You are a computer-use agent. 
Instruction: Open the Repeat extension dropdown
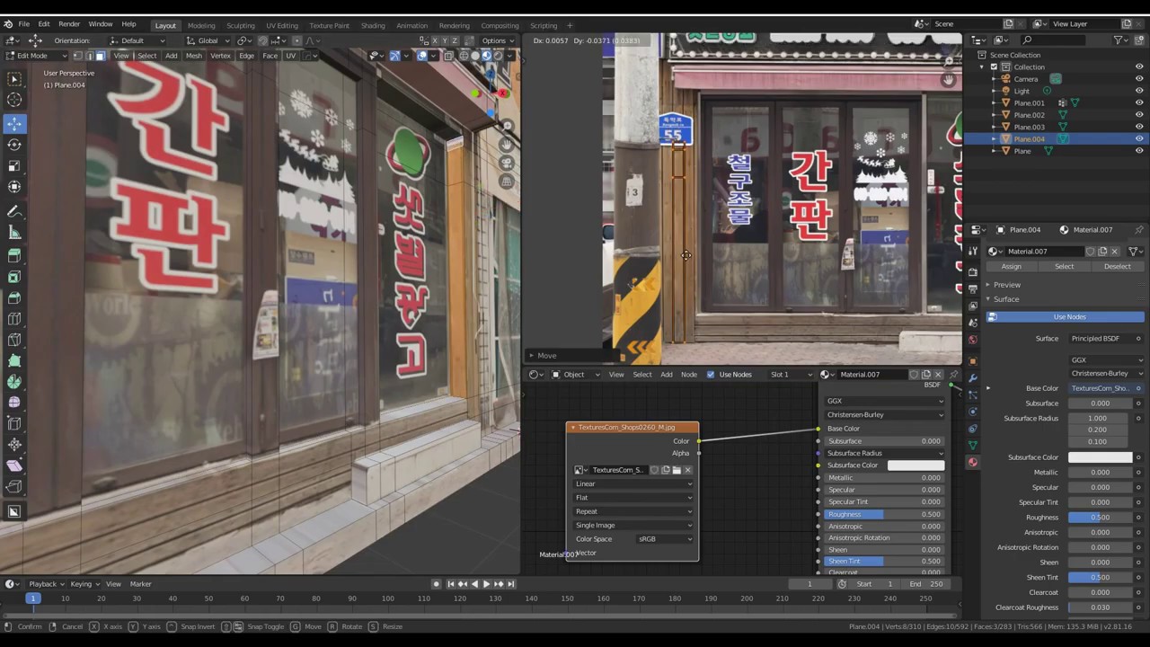pos(633,511)
